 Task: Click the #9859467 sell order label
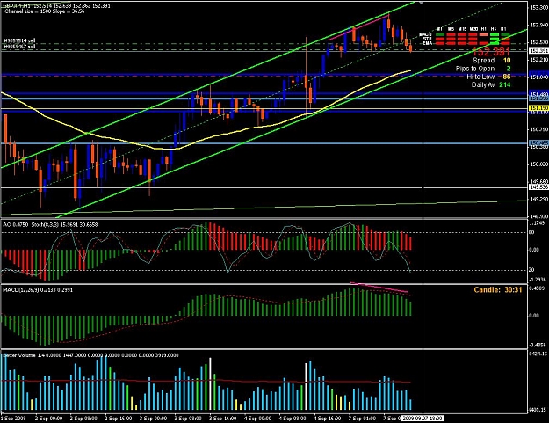pyautogui.click(x=19, y=46)
